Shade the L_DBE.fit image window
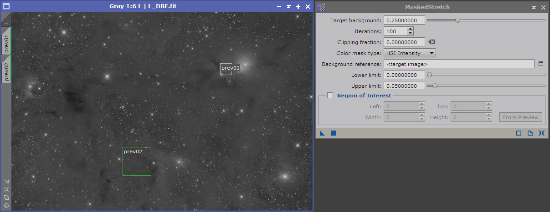550x212 pixels. [288, 7]
